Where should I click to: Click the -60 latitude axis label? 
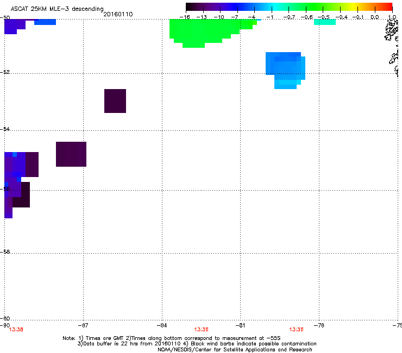[x=5, y=318]
